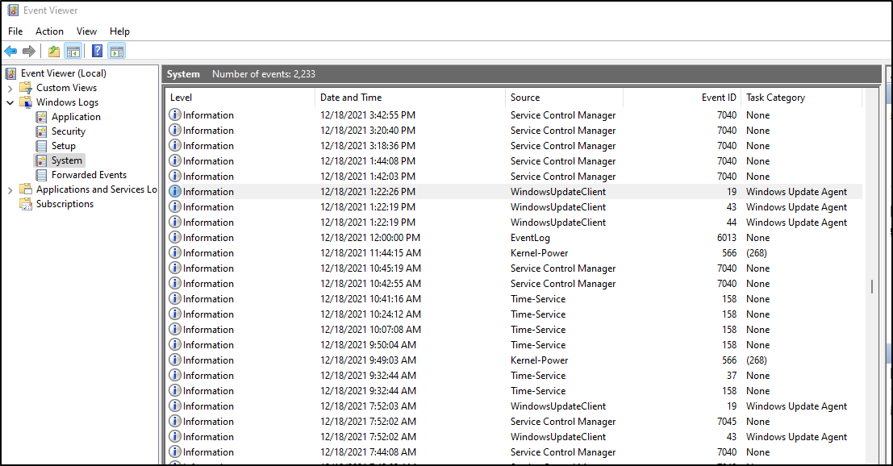Screen dimensions: 893x466
Task: Expand Applications and Services Logs node
Action: click(x=10, y=190)
